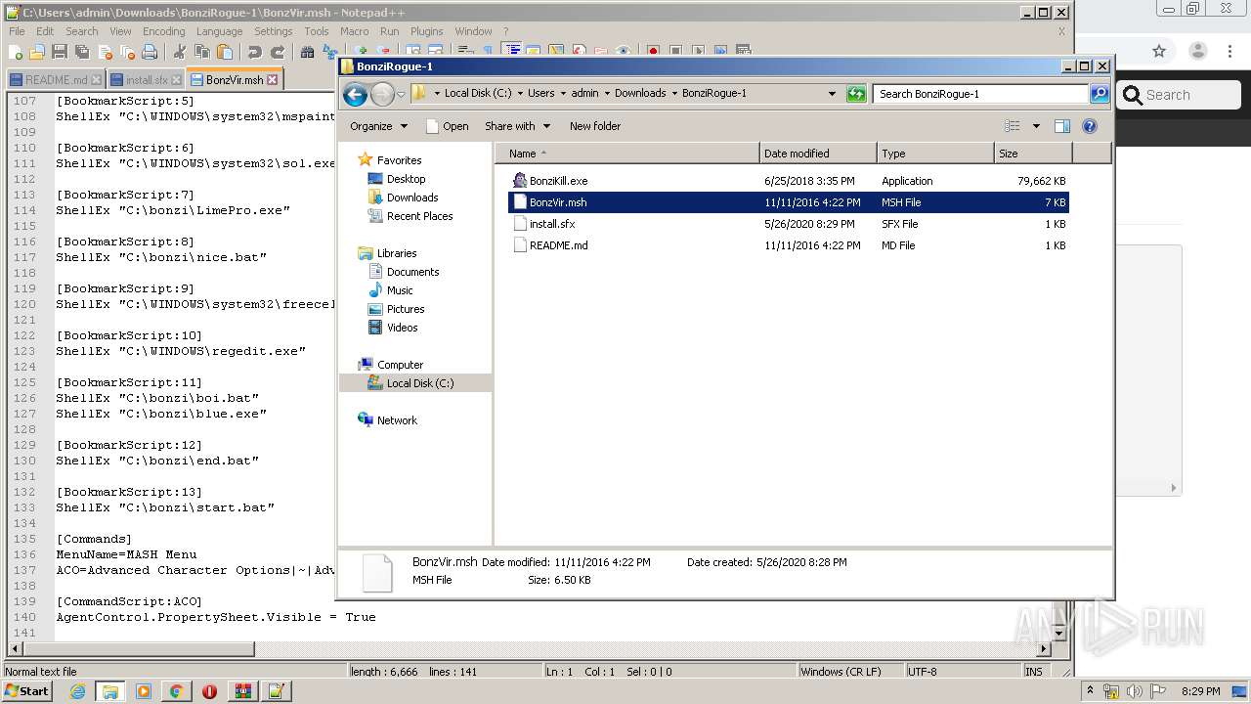Toggle the Explorer preview pane button
This screenshot has width=1251, height=704.
(1062, 126)
